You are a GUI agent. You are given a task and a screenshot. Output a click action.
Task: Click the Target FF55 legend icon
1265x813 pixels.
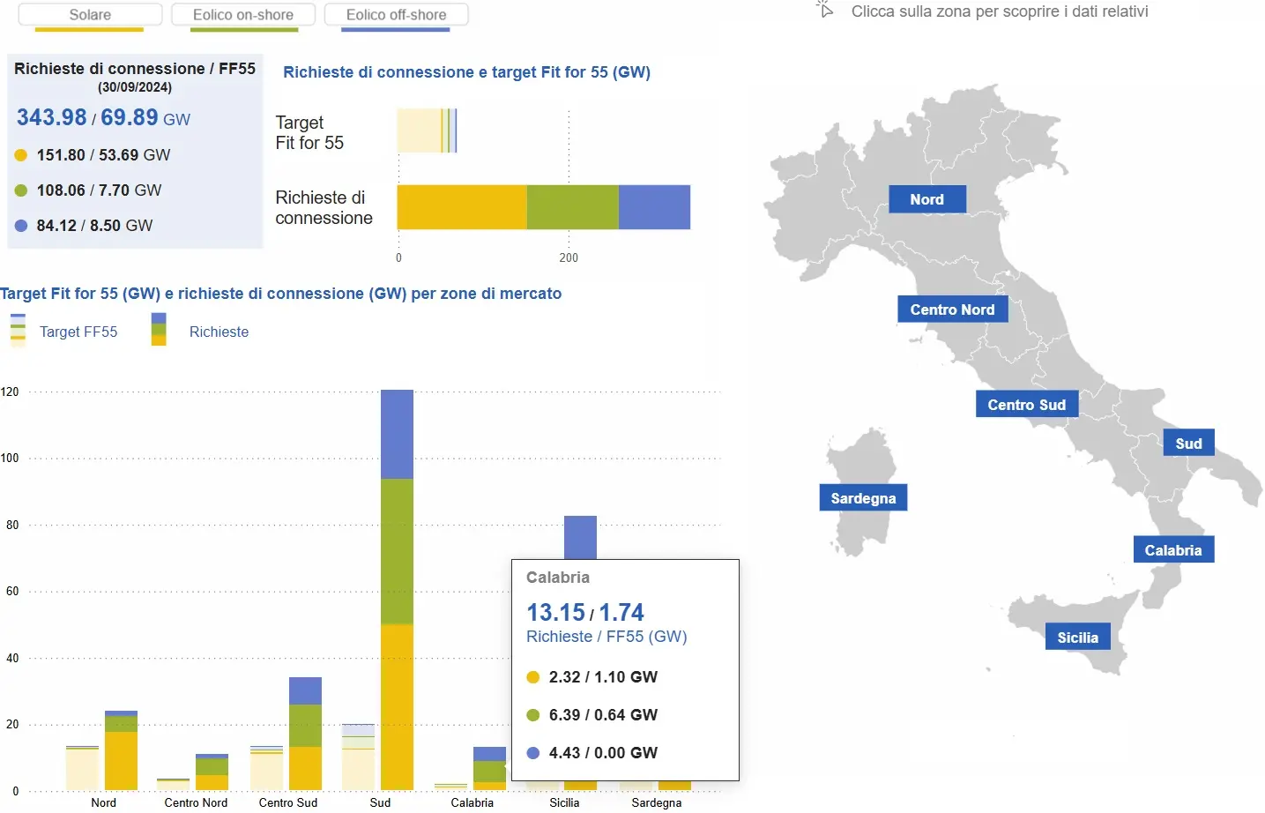pyautogui.click(x=18, y=331)
